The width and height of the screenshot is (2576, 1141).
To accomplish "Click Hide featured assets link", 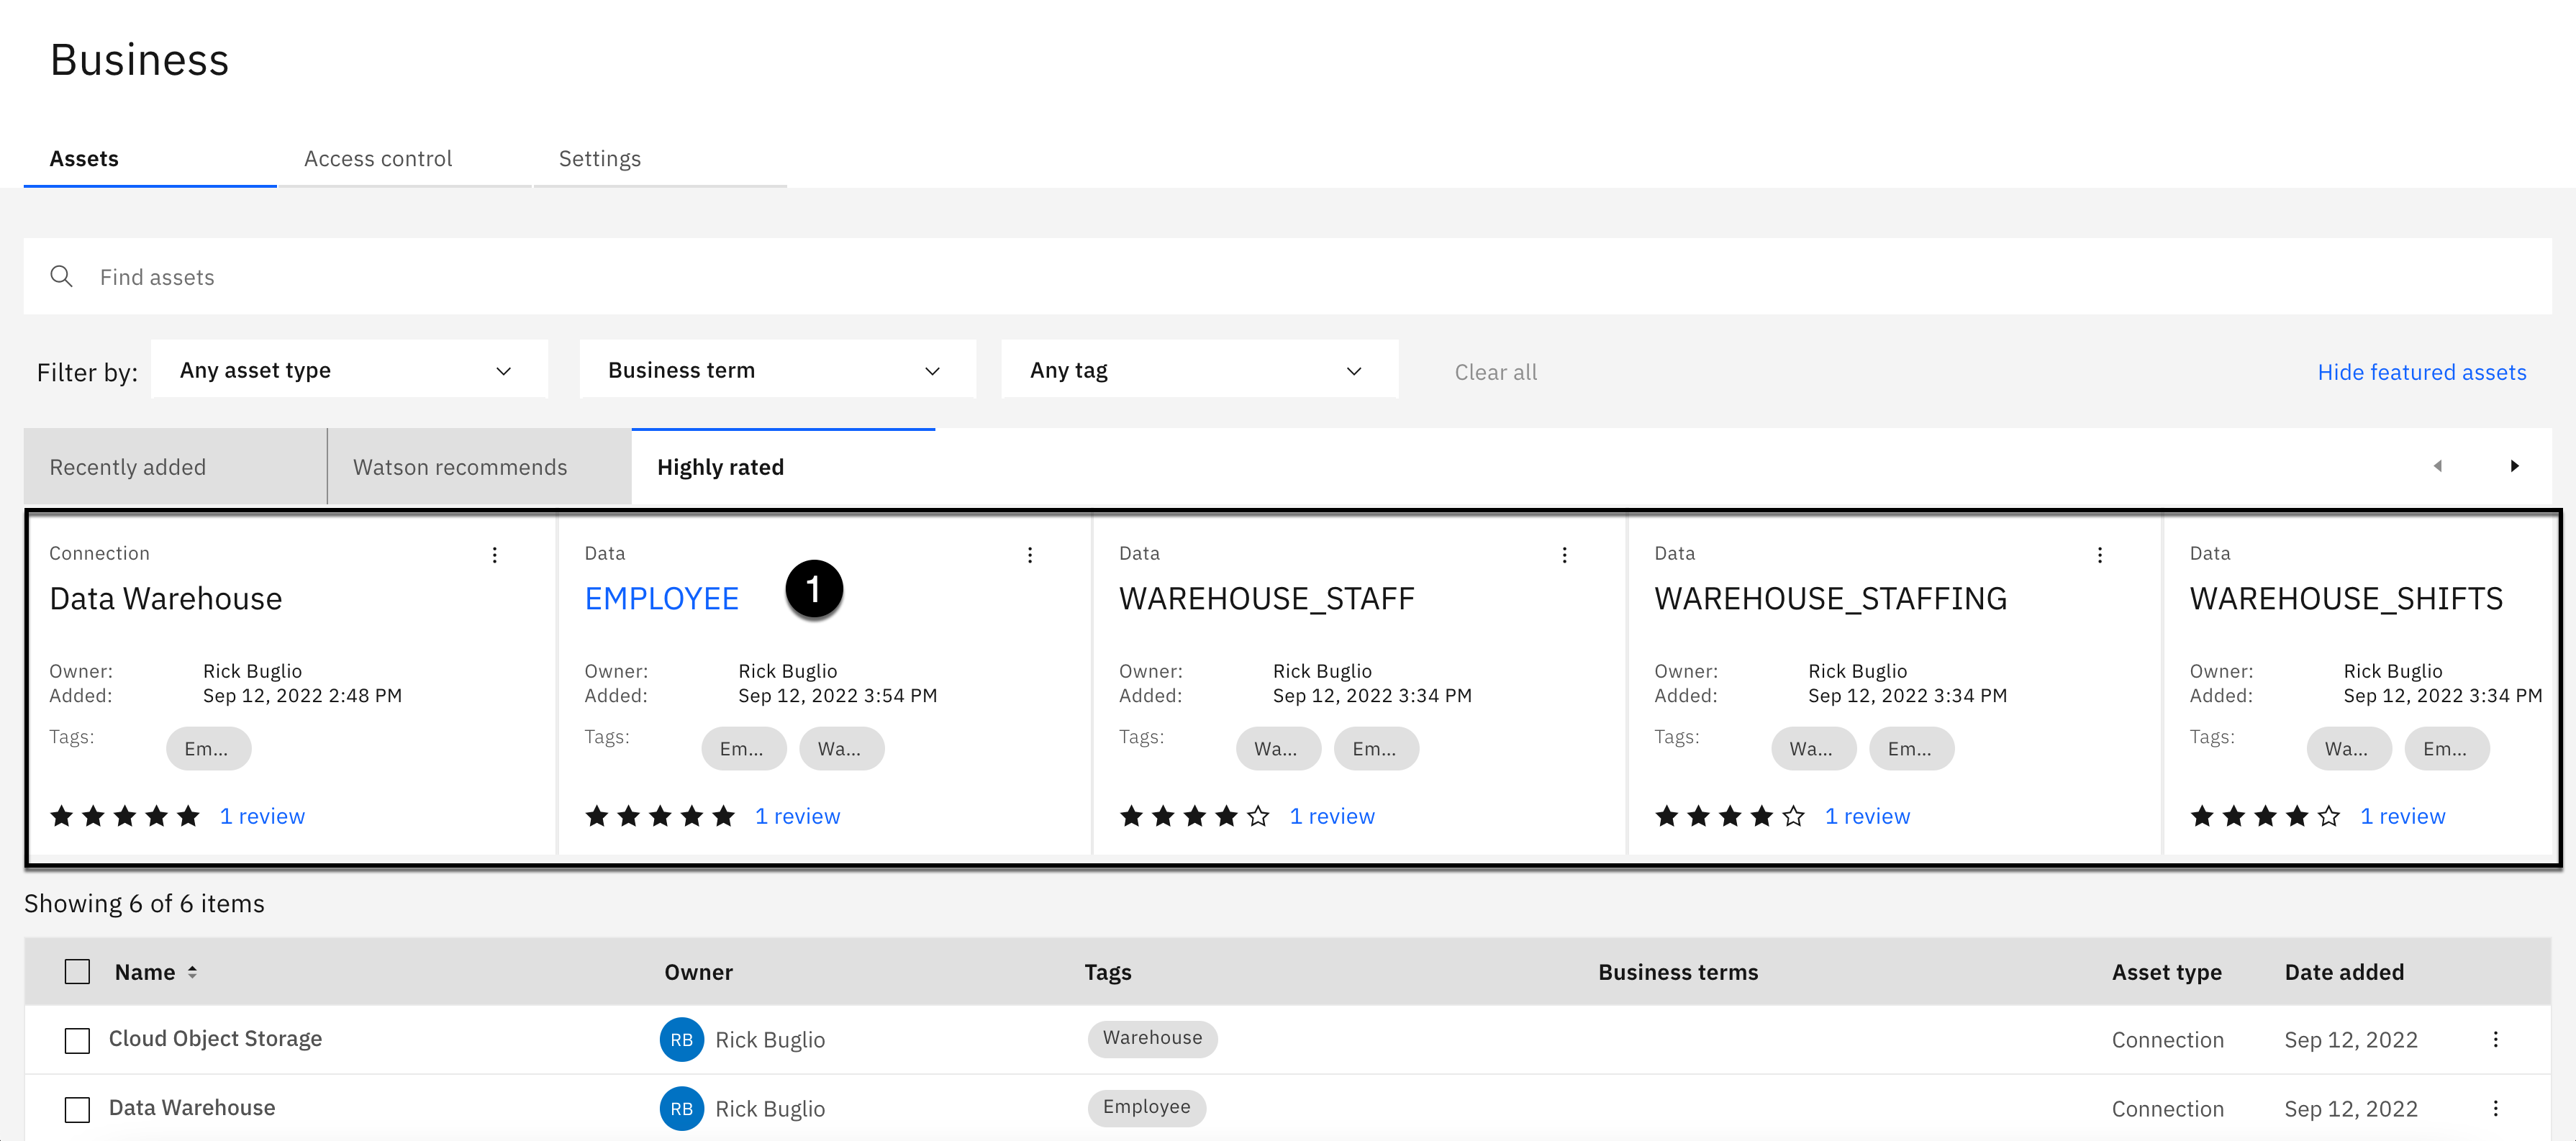I will point(2421,372).
